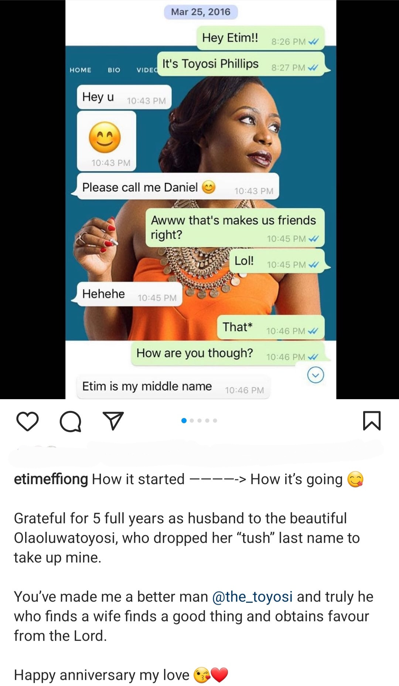Tap the 'Please call me Daniel' message

click(x=178, y=187)
